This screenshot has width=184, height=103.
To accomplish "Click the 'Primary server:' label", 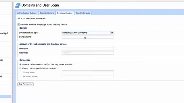I will (x=29, y=72).
